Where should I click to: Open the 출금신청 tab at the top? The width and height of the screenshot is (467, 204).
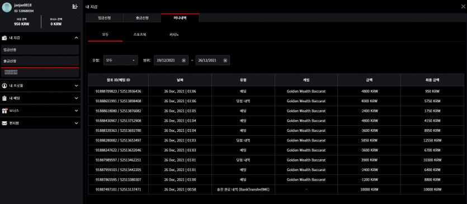pyautogui.click(x=142, y=18)
